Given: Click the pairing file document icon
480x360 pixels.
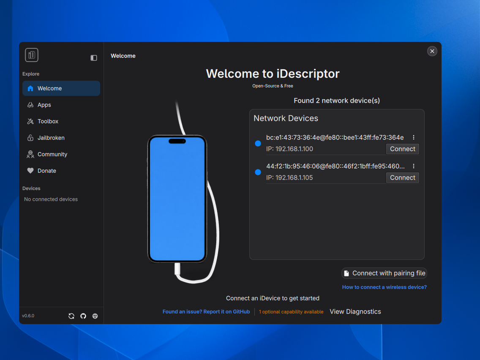Looking at the screenshot, I should 346,273.
